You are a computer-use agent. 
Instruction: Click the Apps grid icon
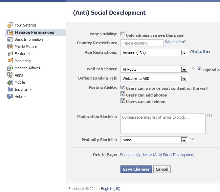(x=10, y=75)
